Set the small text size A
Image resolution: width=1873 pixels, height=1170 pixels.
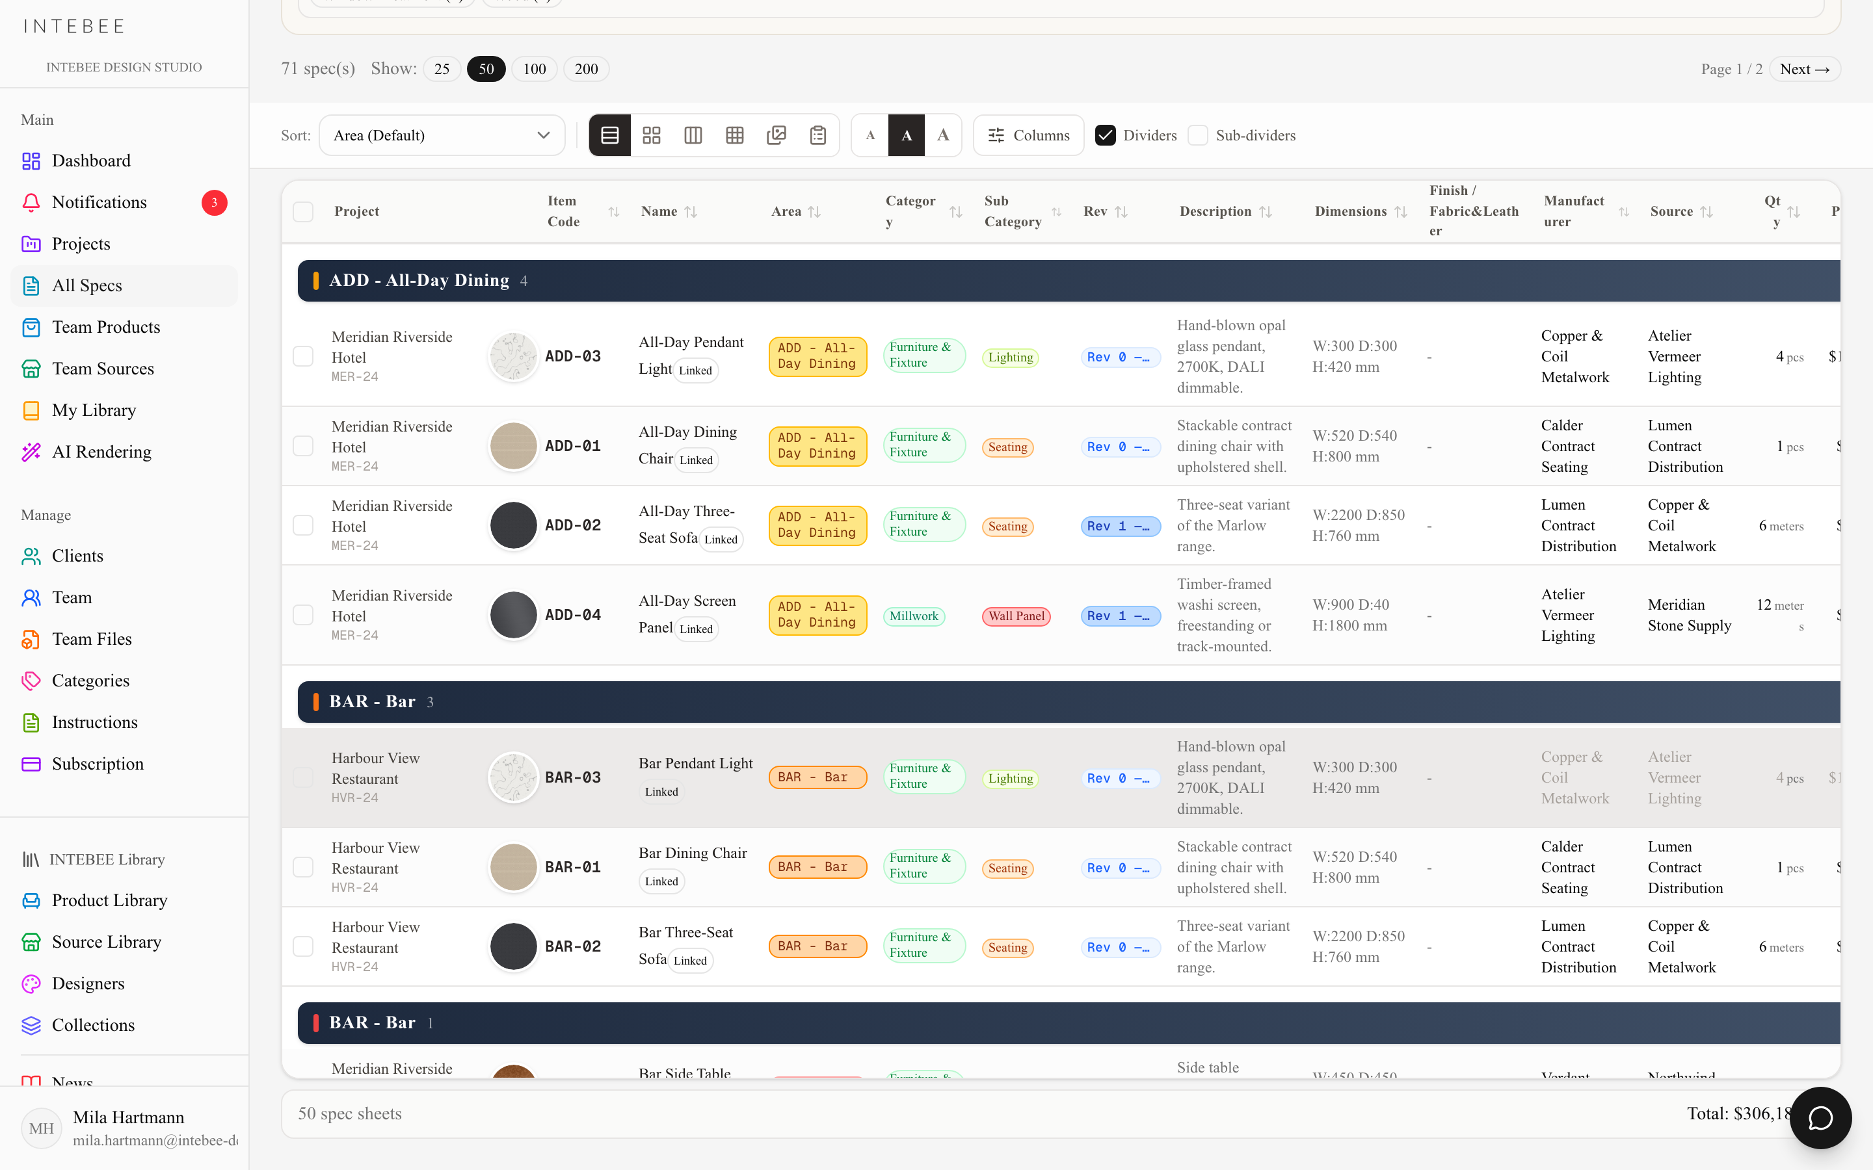[x=870, y=135]
